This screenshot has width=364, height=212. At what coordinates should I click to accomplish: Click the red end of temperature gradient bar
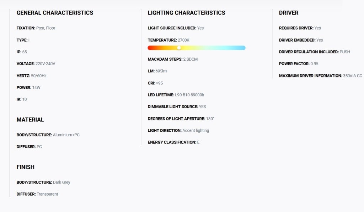pos(151,48)
